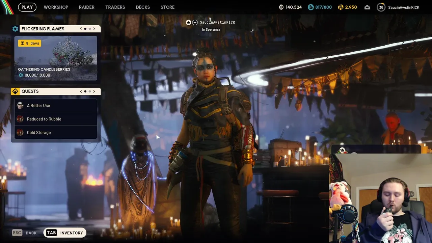
Task: Switch to the RAIDER tab
Action: tap(87, 7)
